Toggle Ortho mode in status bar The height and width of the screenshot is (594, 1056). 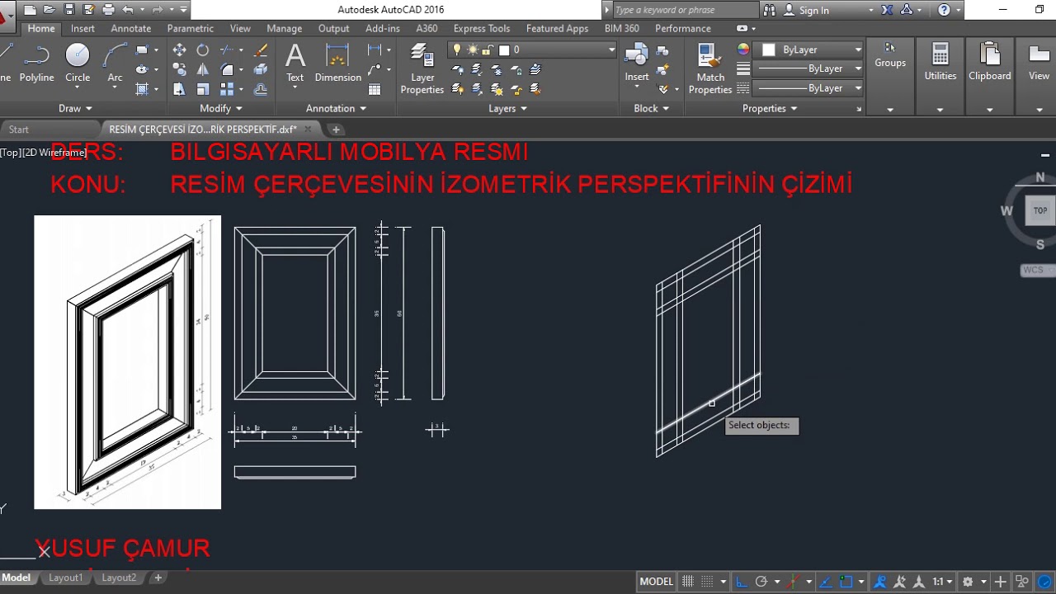[742, 582]
